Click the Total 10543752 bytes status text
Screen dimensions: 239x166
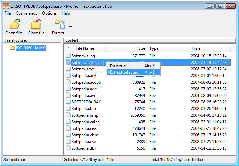[177, 160]
